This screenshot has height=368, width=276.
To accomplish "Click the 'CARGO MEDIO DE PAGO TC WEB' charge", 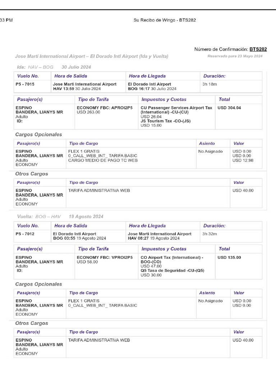I will (x=103, y=160).
